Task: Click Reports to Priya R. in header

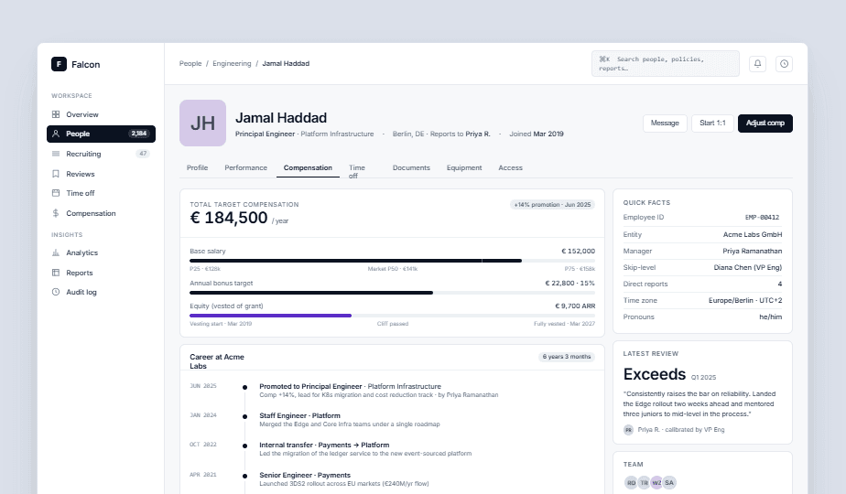Action: pyautogui.click(x=461, y=134)
